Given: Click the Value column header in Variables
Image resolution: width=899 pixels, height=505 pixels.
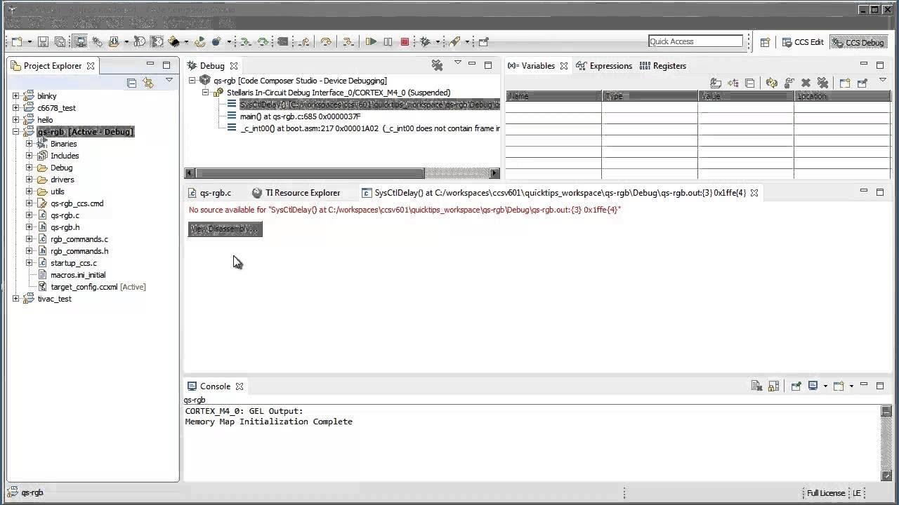Looking at the screenshot, I should (x=746, y=96).
